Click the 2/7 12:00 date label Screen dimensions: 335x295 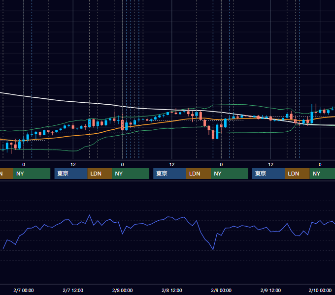73,290
